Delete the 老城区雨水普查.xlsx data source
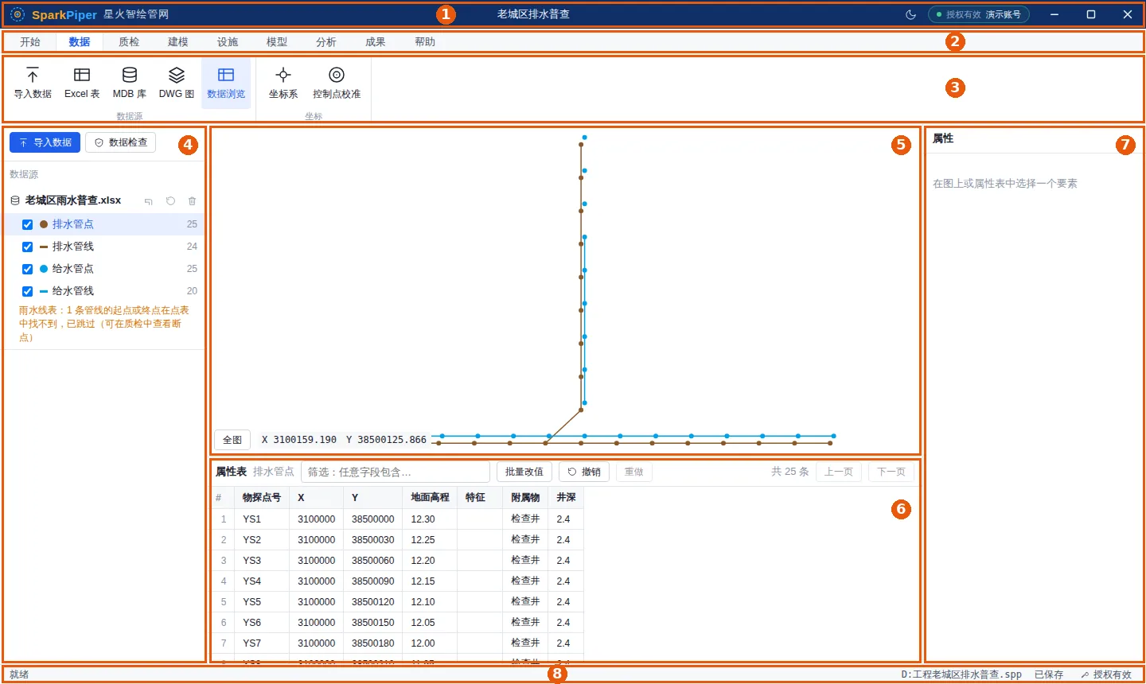 [192, 201]
